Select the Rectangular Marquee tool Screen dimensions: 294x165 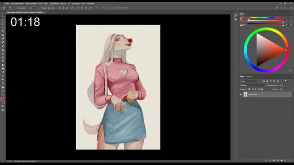[3, 20]
